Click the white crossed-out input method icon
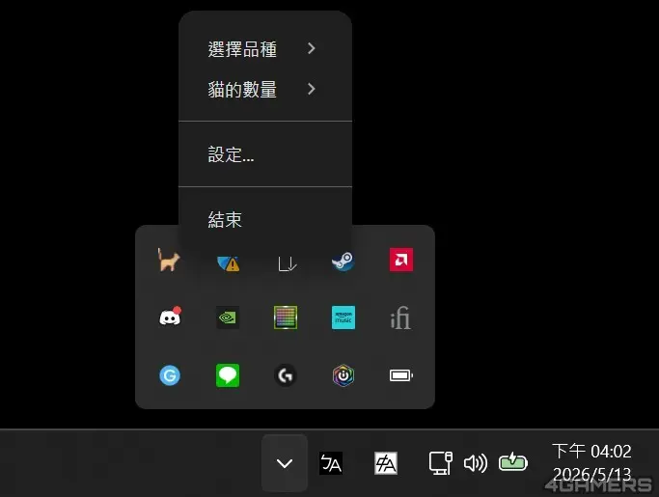This screenshot has width=659, height=497. [386, 463]
